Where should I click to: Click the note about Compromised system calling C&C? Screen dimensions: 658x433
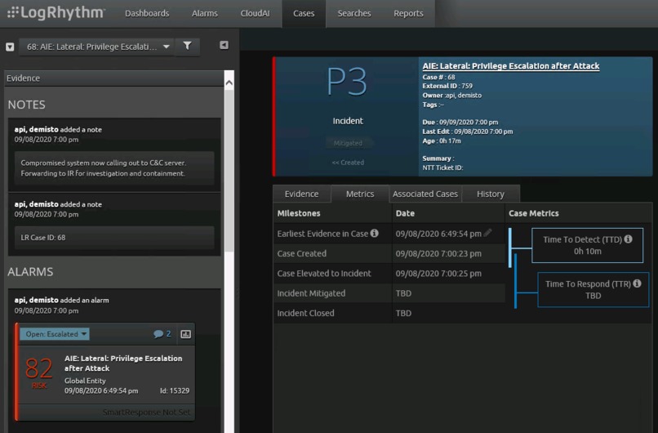pos(114,168)
